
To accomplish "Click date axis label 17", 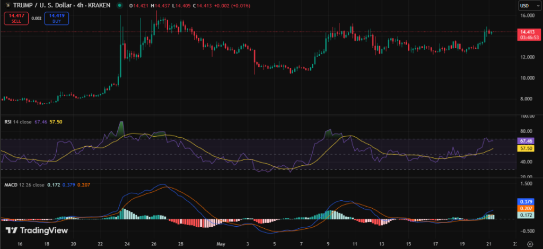I will (x=435, y=244).
